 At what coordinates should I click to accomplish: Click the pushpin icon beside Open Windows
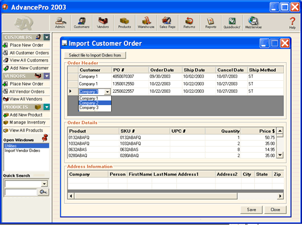point(45,138)
